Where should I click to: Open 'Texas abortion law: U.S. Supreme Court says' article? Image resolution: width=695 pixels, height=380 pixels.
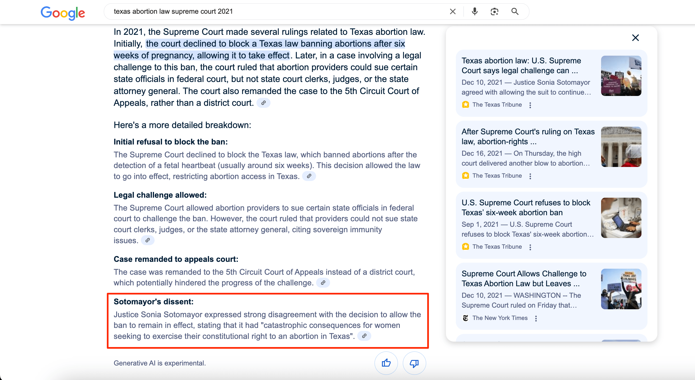click(521, 66)
